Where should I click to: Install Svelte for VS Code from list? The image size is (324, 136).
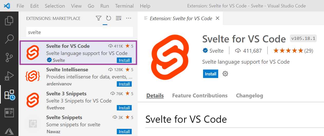[x=124, y=60]
